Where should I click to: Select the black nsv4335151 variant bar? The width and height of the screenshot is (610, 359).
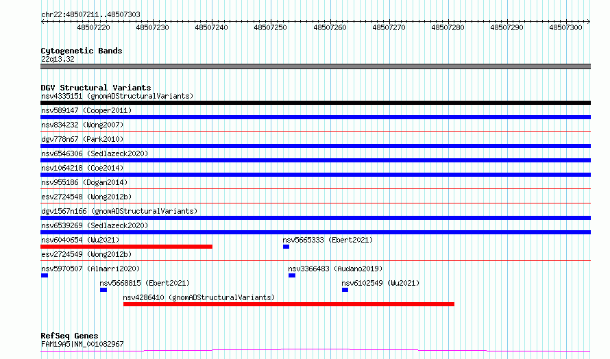[315, 103]
